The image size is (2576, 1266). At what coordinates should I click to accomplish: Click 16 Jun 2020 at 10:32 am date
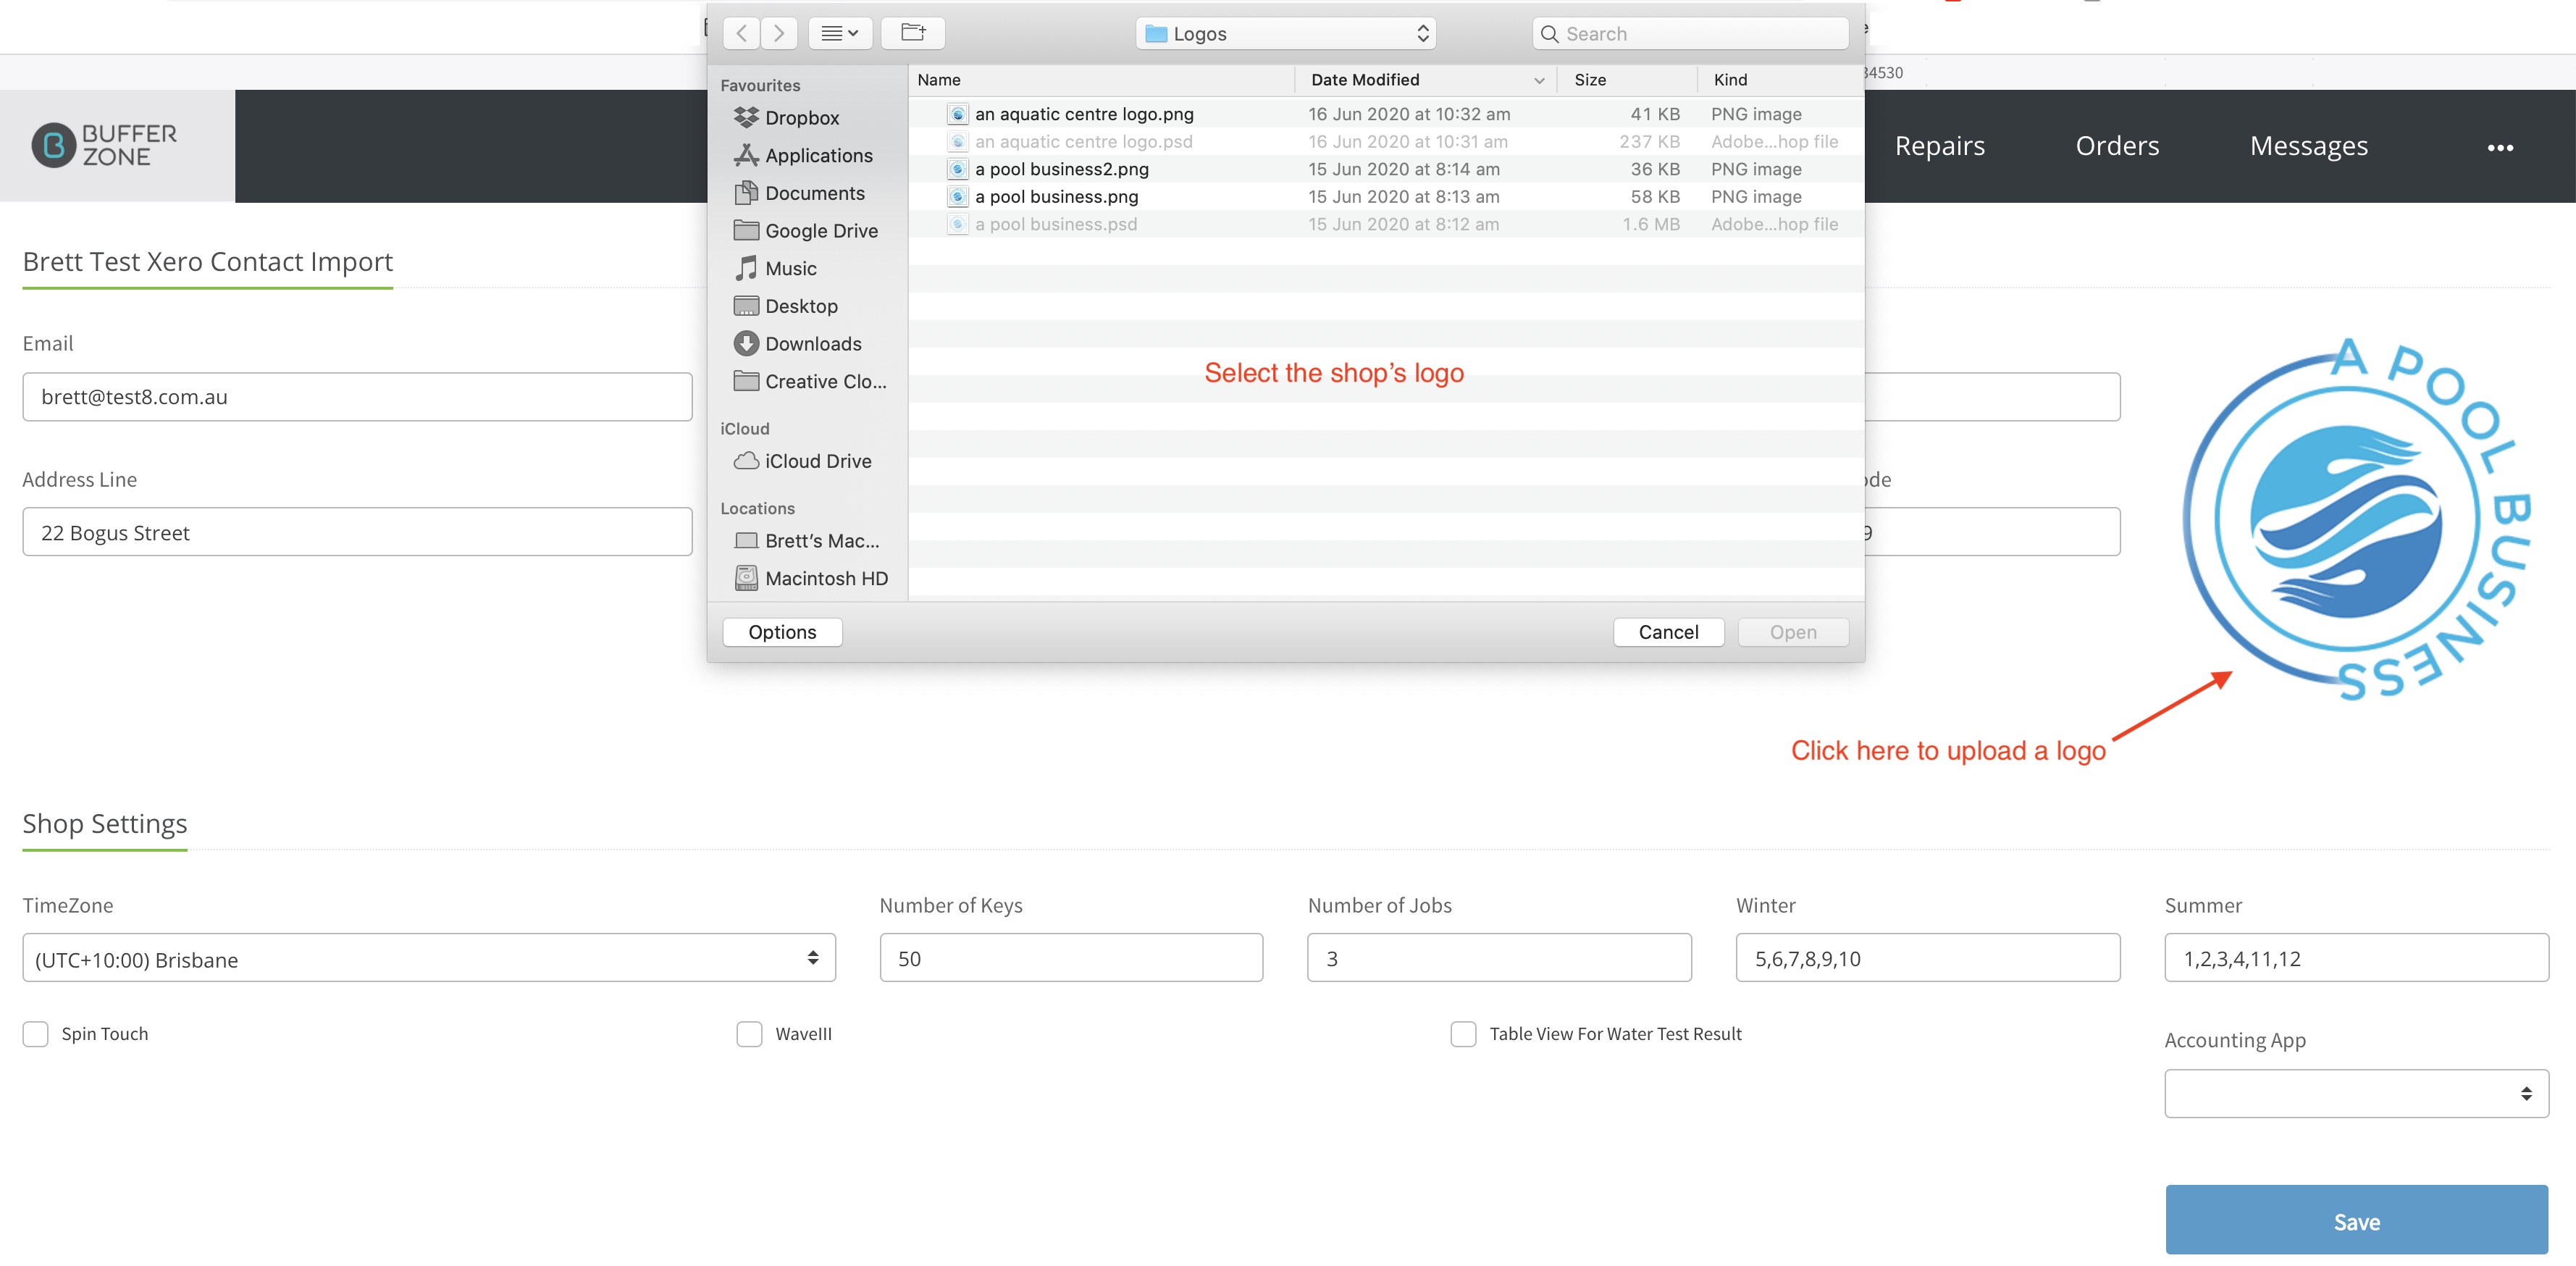point(1409,114)
